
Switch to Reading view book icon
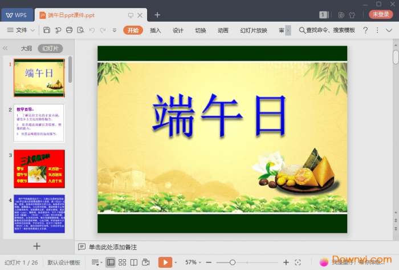click(134, 262)
